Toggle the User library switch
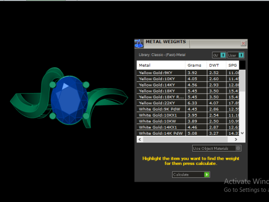 pos(241,55)
